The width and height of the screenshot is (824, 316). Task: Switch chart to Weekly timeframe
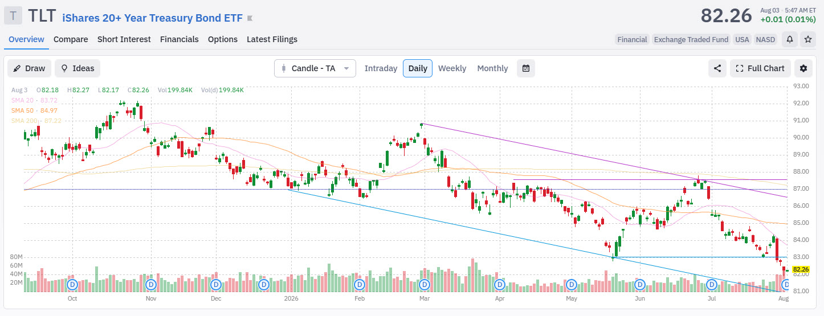pos(452,68)
